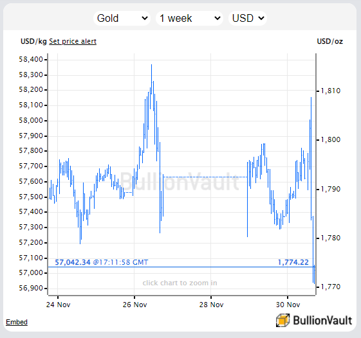Image resolution: width=361 pixels, height=338 pixels.
Task: Click the 58,000 axis value
Action: click(31, 120)
